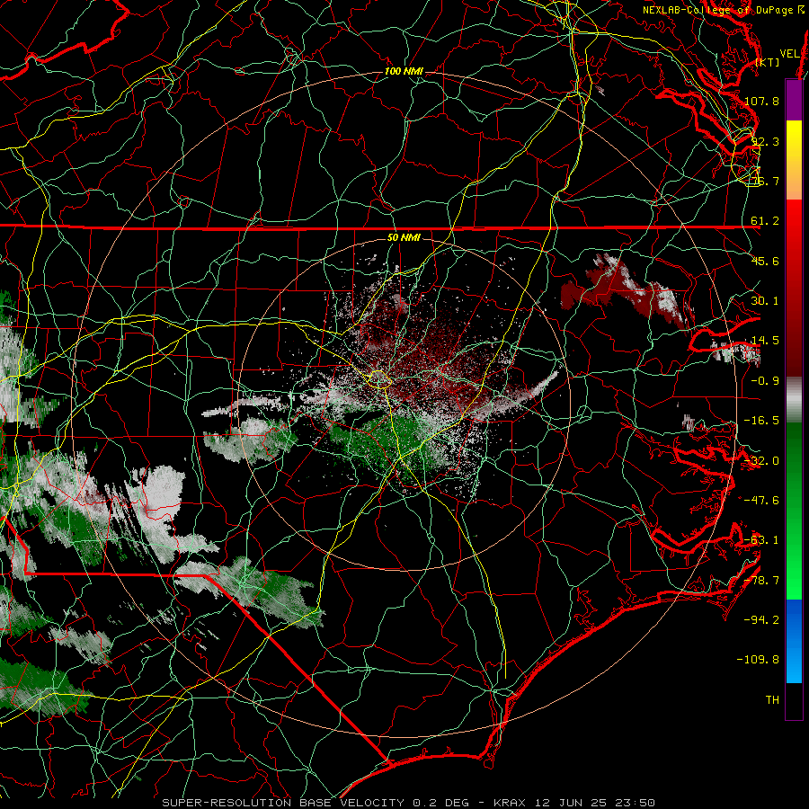Screen dimensions: 809x809
Task: Click the TH threshold label in legend
Action: (772, 700)
